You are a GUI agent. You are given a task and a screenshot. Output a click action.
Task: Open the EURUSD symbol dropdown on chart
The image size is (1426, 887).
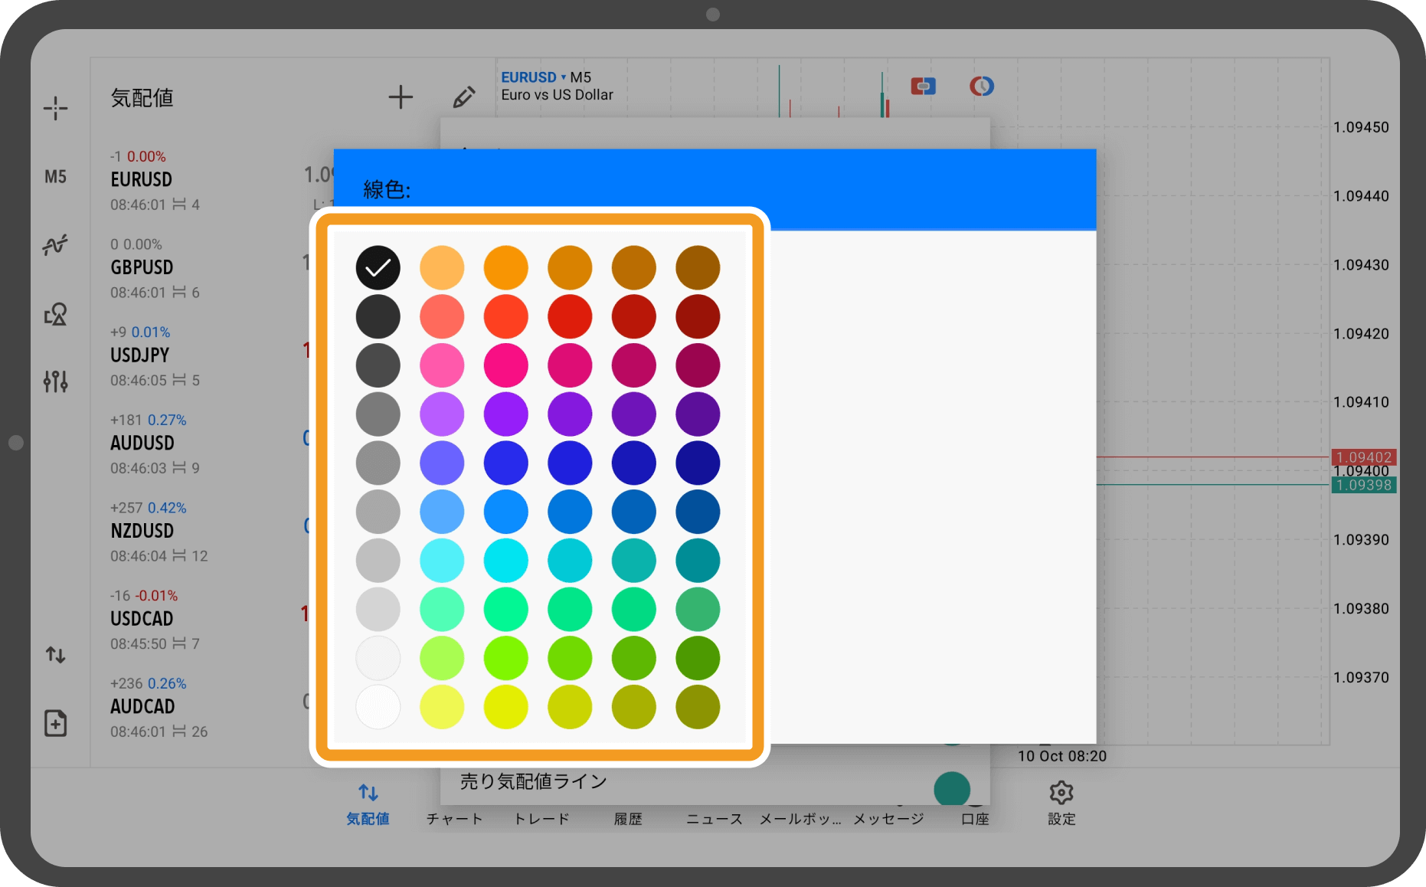[534, 77]
